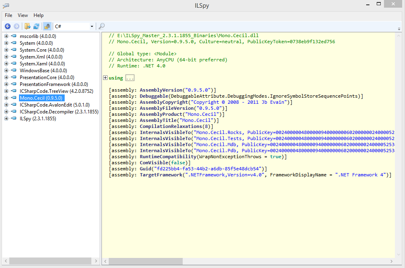Select ICSharpCode.TreeView (4.2.0.8752) in tree
Viewport: 405px width, 268px height.
click(x=57, y=91)
